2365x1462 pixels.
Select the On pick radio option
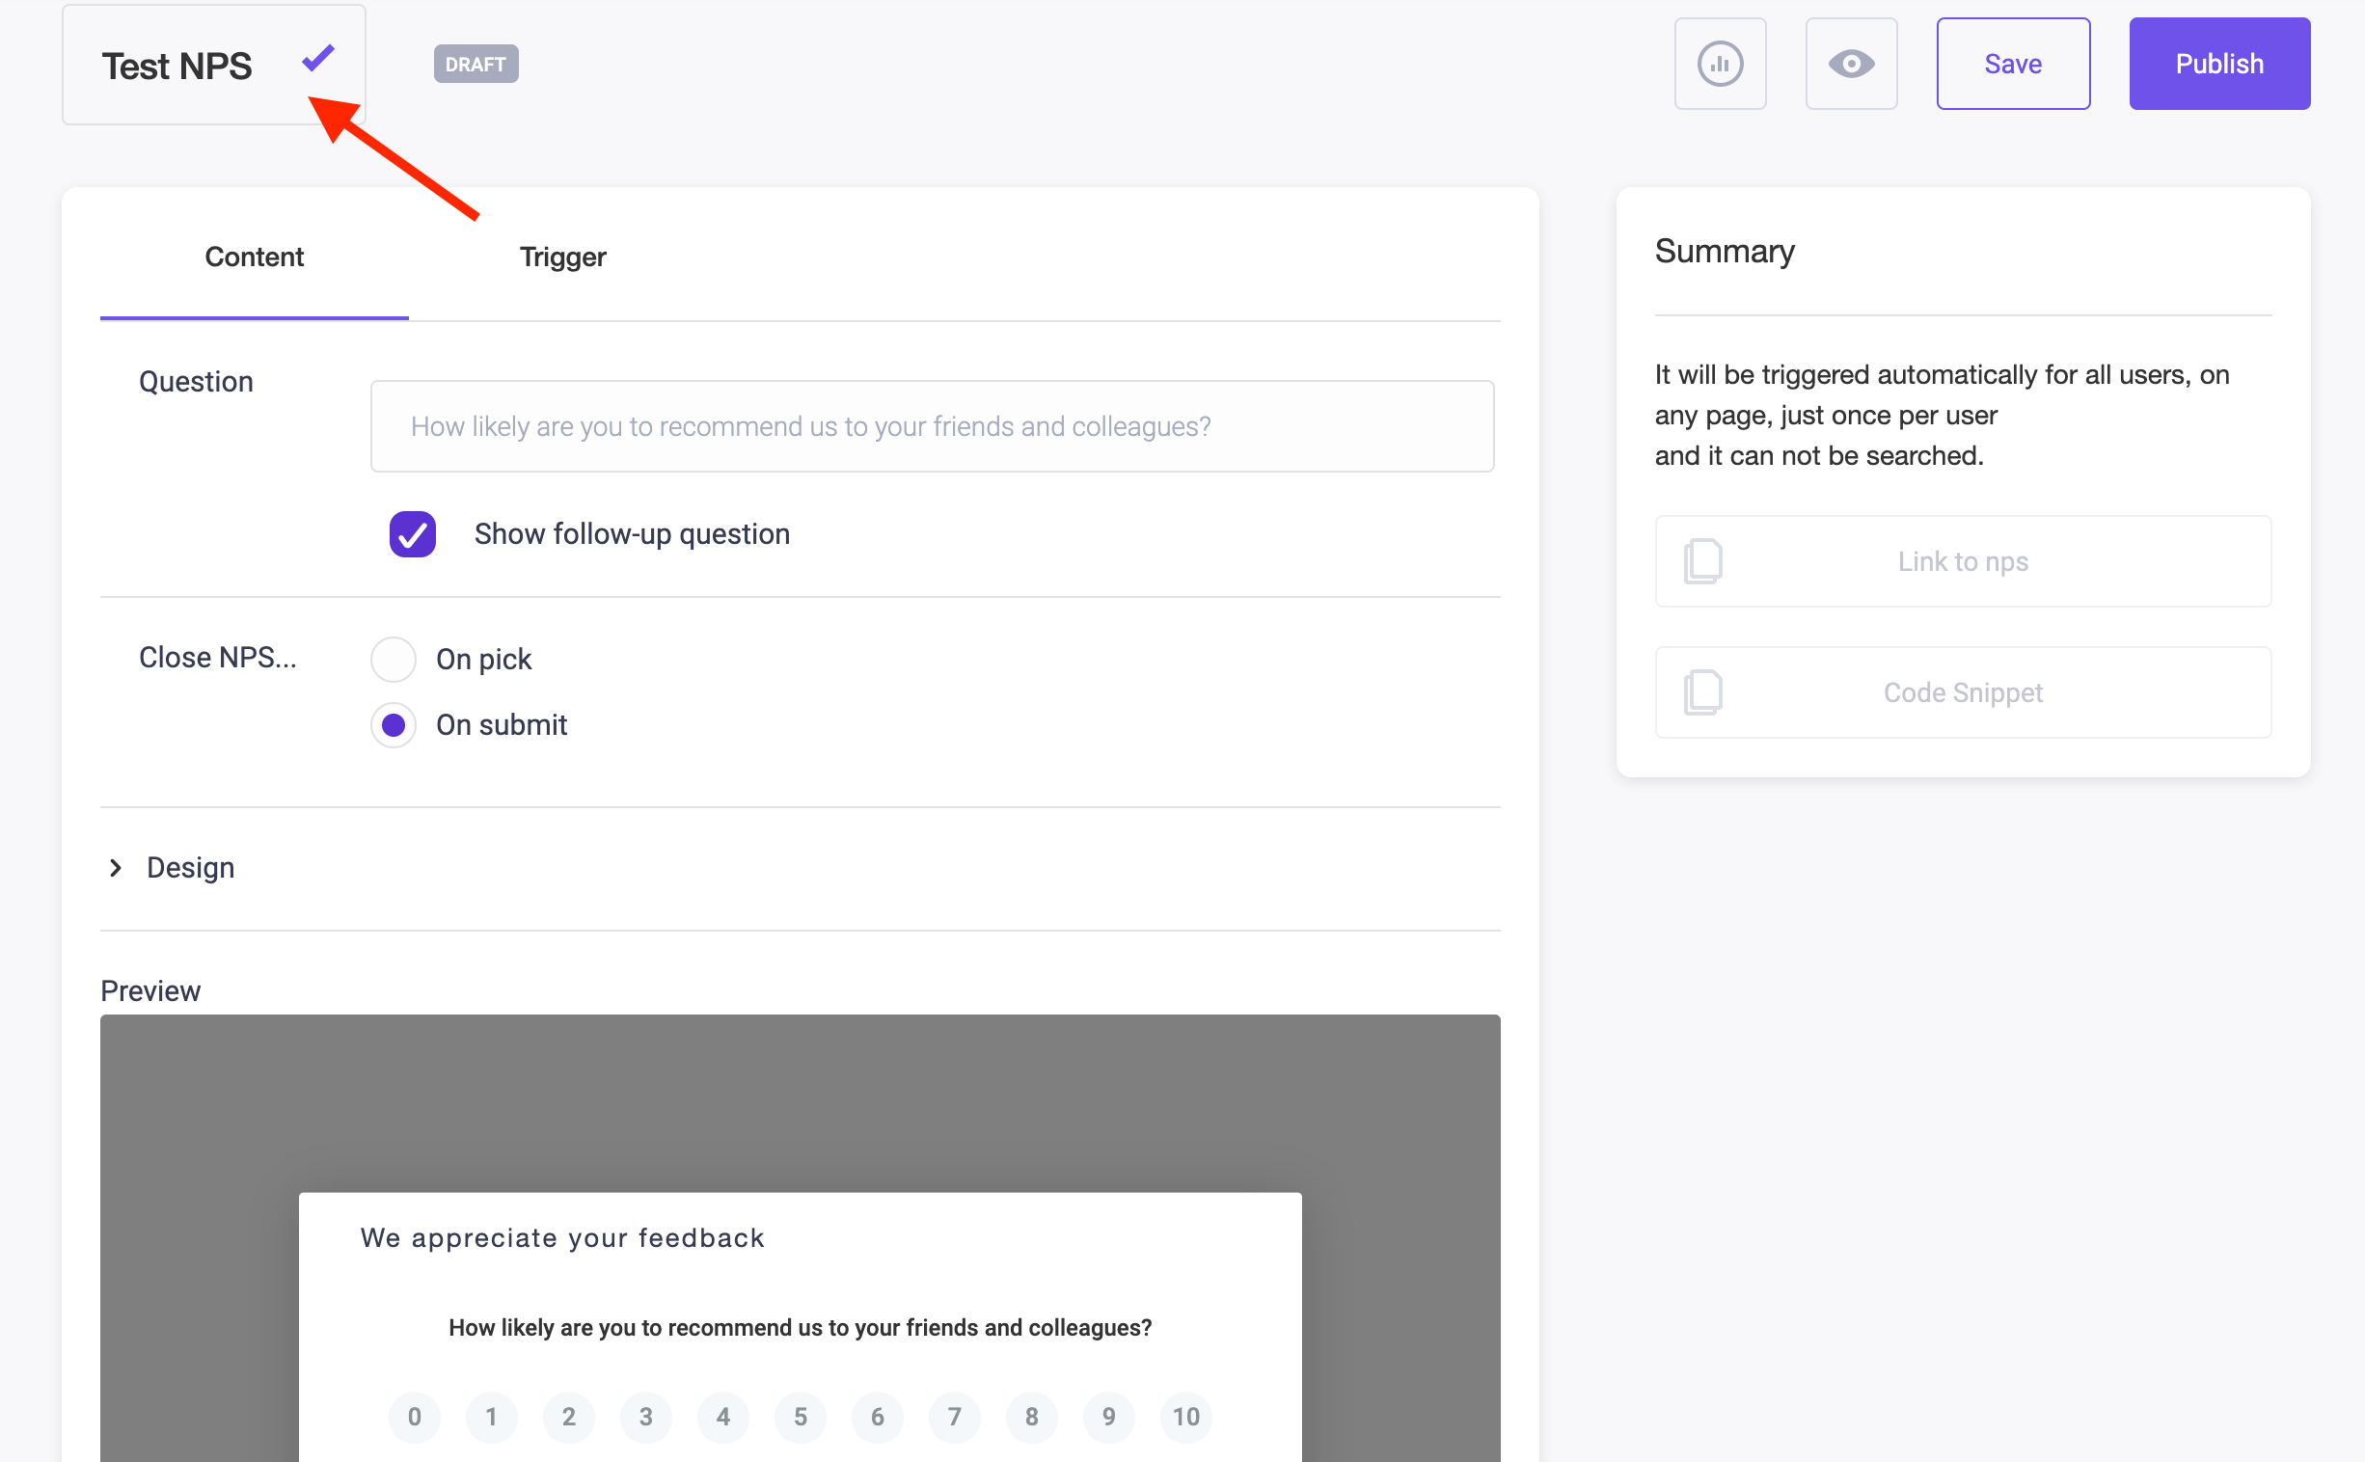[x=394, y=660]
